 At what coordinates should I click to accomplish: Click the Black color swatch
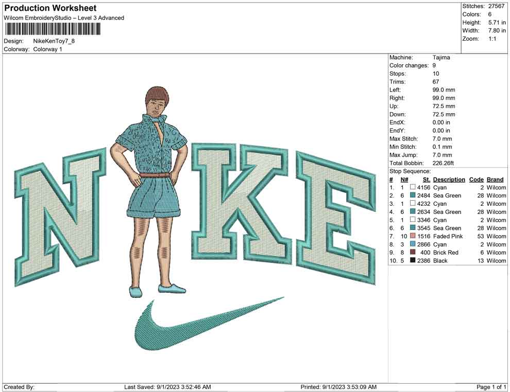point(413,260)
